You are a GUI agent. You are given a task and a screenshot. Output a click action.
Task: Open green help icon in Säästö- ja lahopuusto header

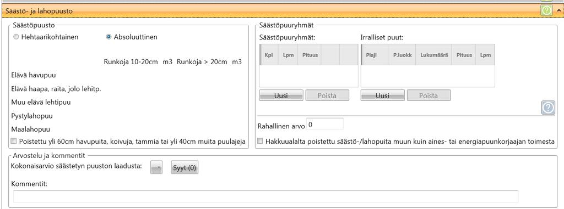[546, 11]
